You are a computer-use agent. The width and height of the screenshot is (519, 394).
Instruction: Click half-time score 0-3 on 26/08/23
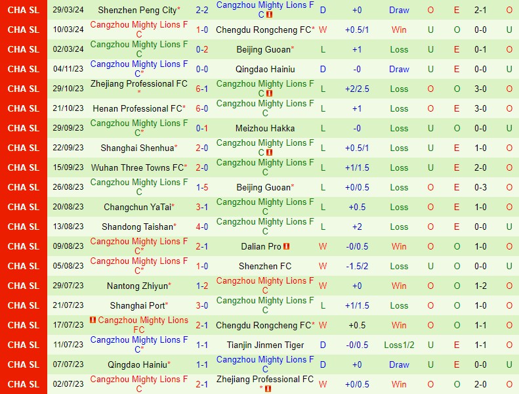pos(480,187)
